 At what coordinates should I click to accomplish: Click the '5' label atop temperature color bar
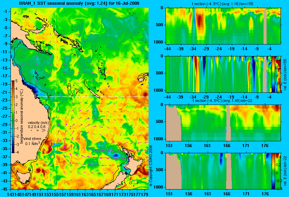(x=16, y=81)
